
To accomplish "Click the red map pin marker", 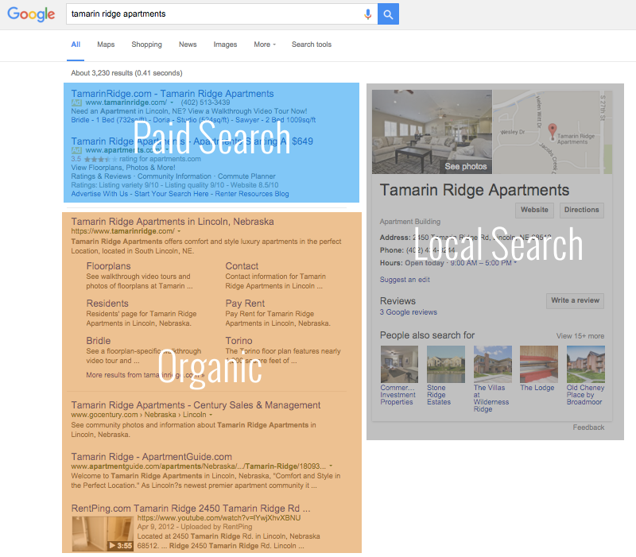I will click(x=552, y=130).
